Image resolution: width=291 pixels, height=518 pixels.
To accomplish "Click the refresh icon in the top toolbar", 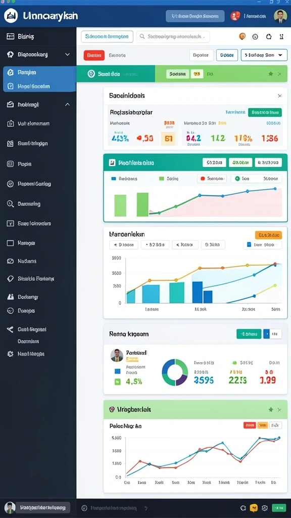I will click(269, 36).
